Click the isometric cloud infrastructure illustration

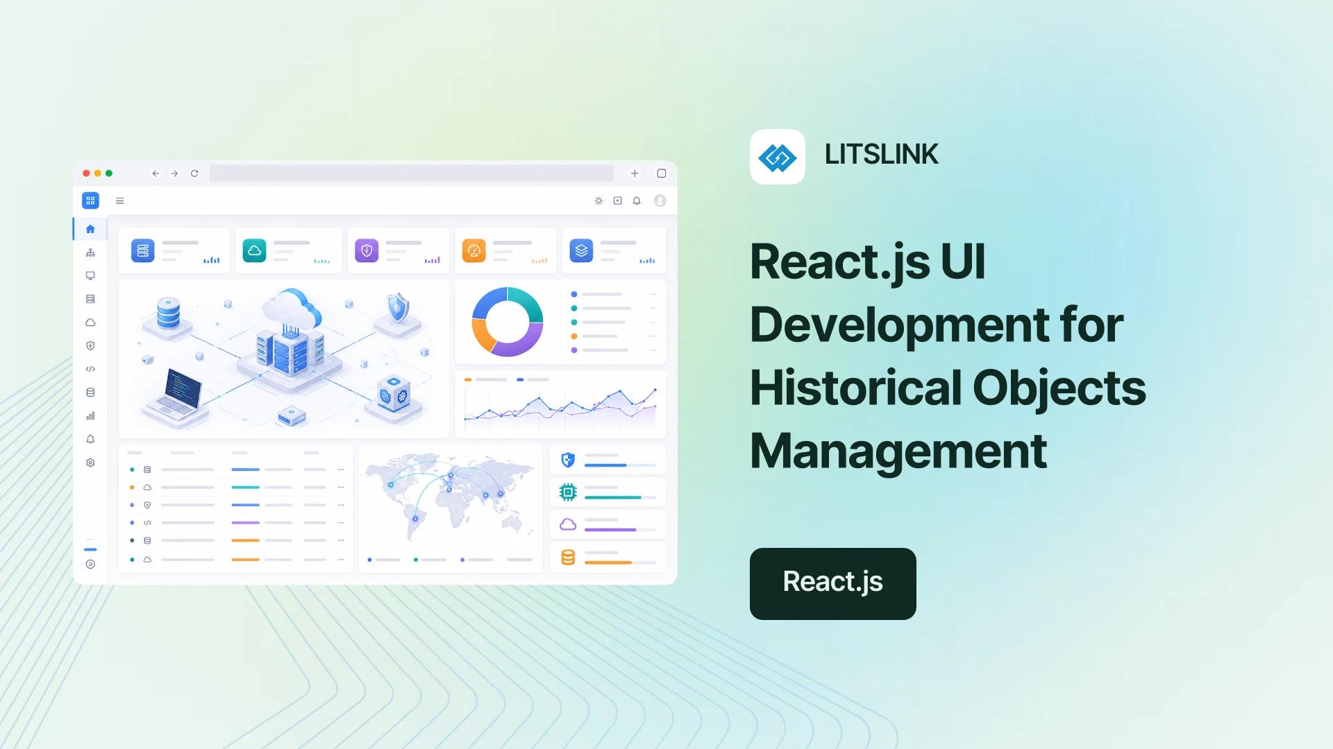pyautogui.click(x=284, y=359)
